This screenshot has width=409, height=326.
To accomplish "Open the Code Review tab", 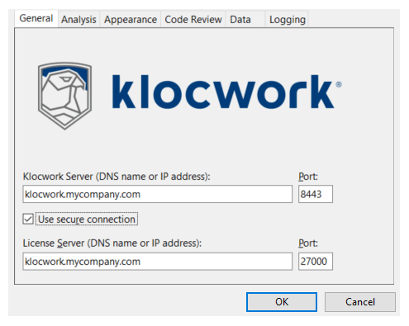I will (x=193, y=20).
